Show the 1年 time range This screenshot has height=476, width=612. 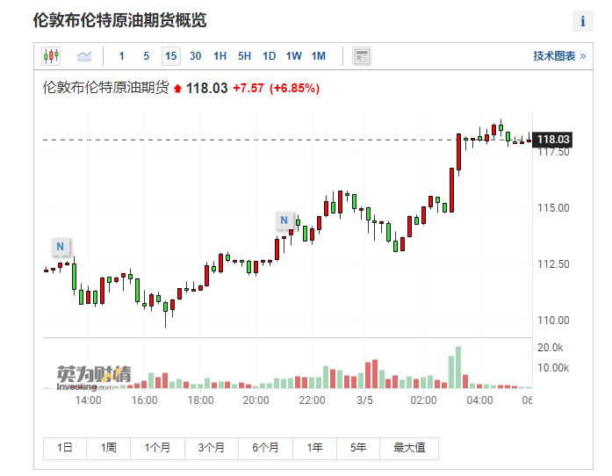(x=314, y=448)
